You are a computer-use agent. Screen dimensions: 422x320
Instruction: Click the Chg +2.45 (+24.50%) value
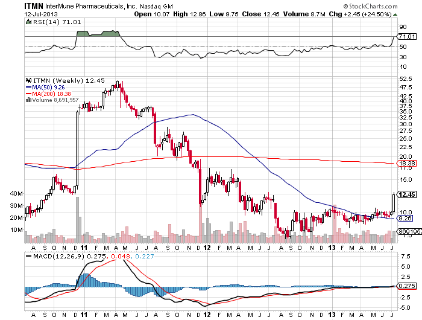[360, 14]
